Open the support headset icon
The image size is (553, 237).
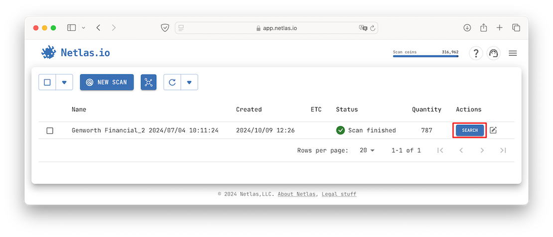(493, 53)
